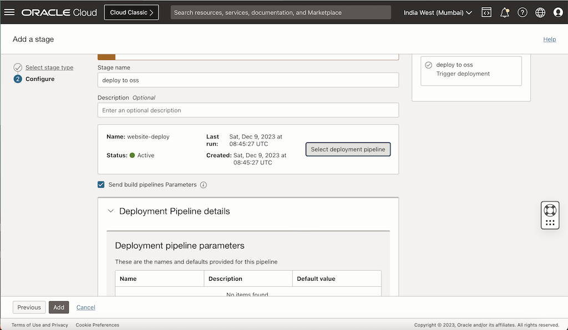Image resolution: width=568 pixels, height=330 pixels.
Task: Open the notifications bell
Action: click(504, 13)
